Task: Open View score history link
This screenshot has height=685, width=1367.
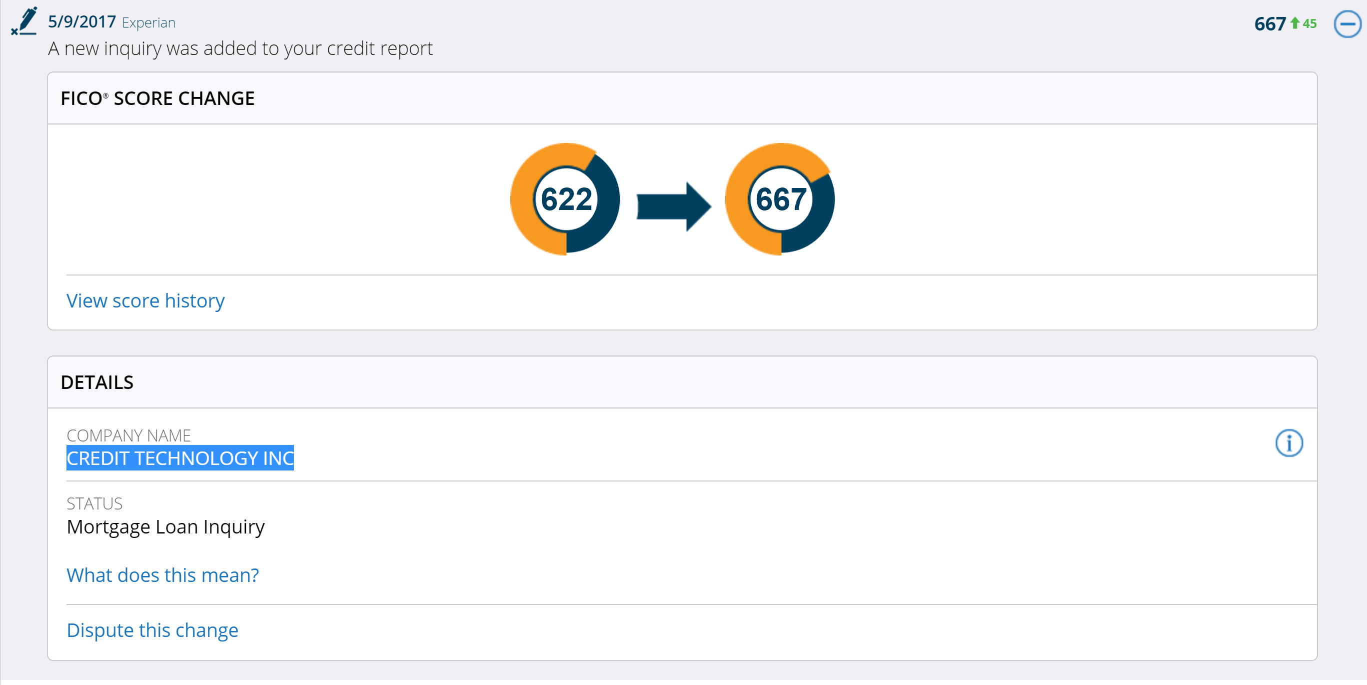Action: (145, 300)
